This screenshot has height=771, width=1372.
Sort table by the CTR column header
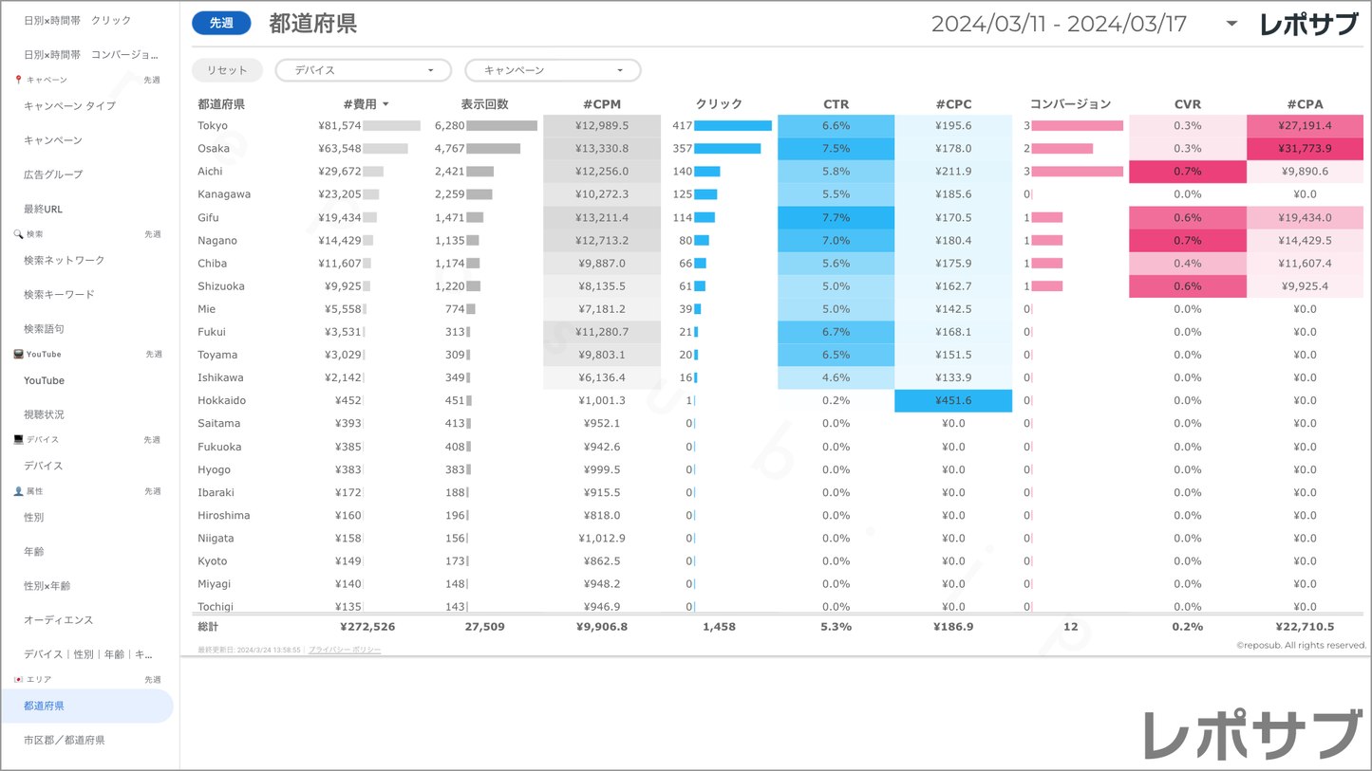click(x=836, y=104)
